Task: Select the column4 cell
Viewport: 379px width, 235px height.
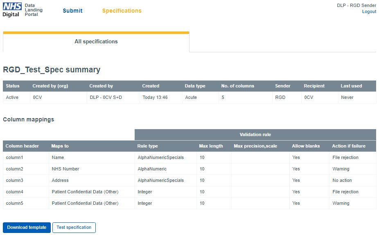Action: (26, 192)
